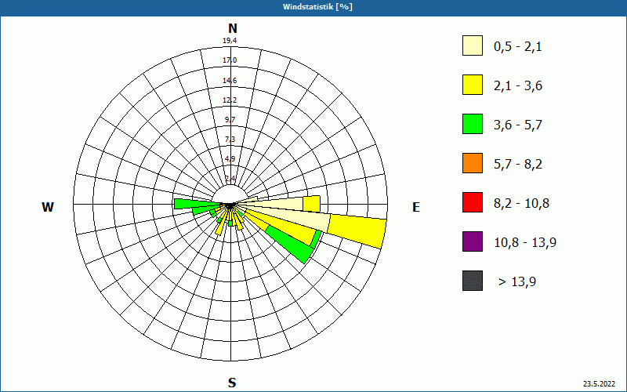627x392 pixels.
Task: Click the 12,2 ring value label
Action: coord(230,100)
